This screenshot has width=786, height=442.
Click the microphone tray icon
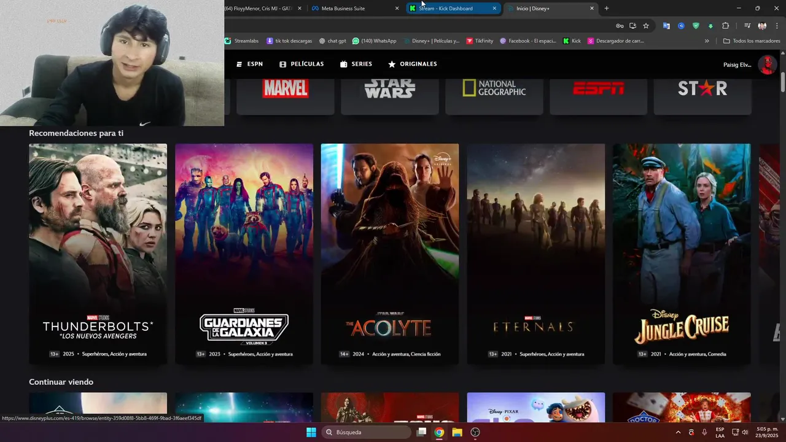click(x=704, y=432)
